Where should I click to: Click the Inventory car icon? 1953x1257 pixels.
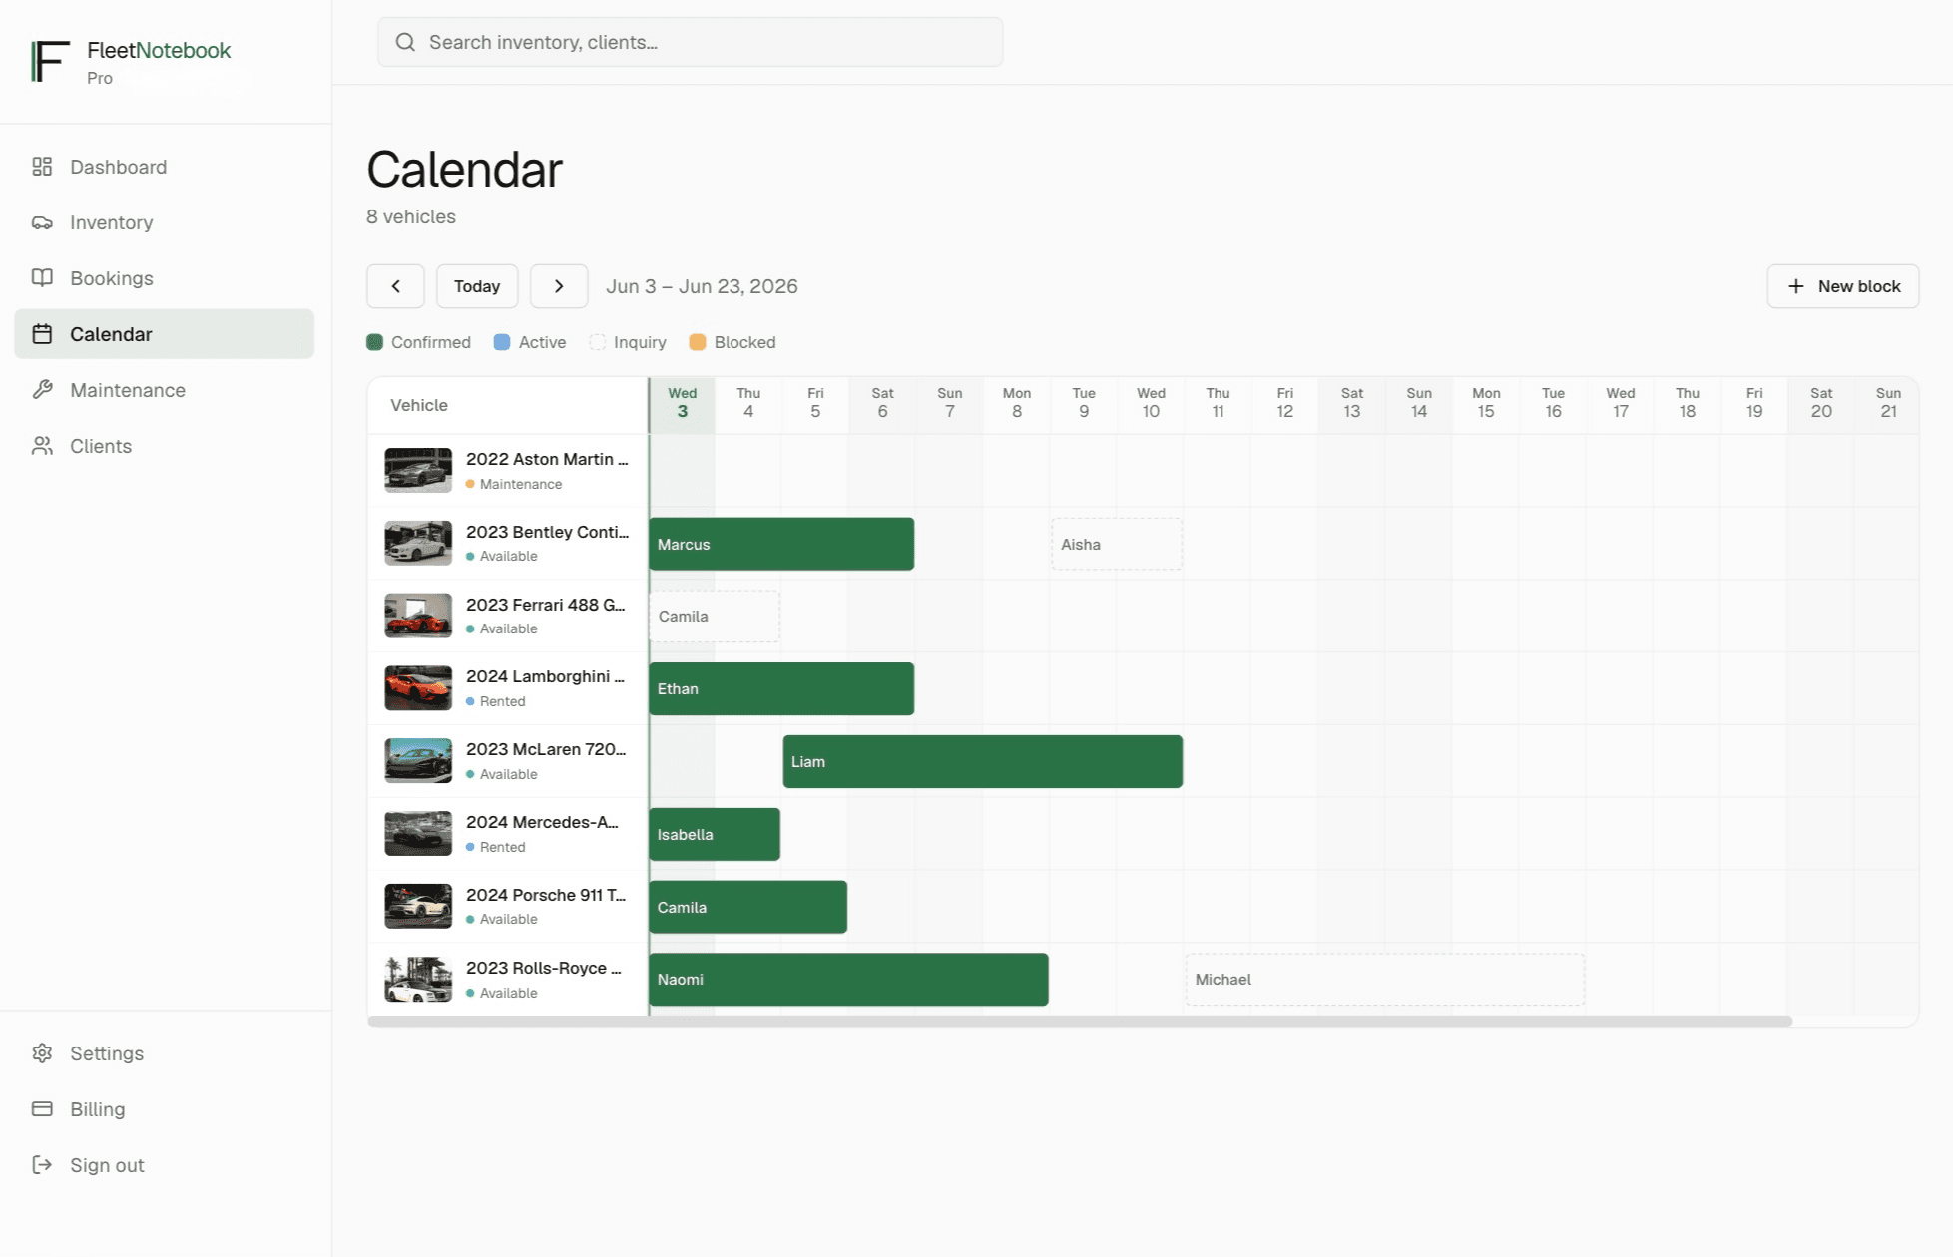[42, 222]
